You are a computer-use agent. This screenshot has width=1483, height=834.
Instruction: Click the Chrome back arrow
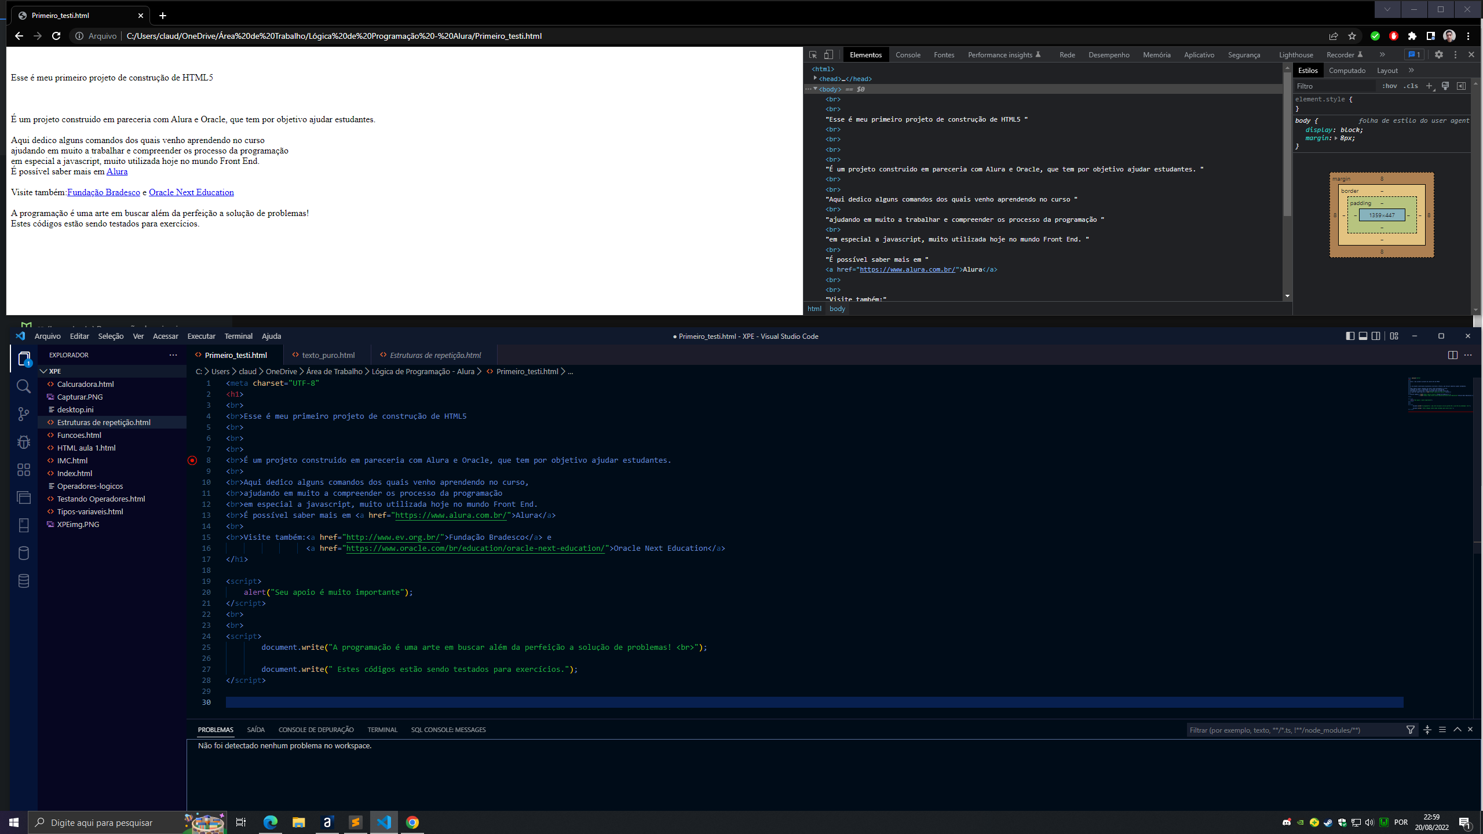coord(19,36)
